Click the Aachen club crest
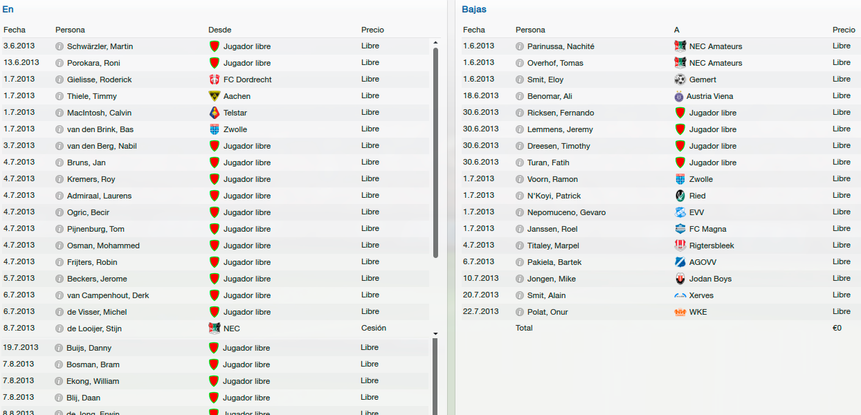The width and height of the screenshot is (861, 415). click(214, 96)
